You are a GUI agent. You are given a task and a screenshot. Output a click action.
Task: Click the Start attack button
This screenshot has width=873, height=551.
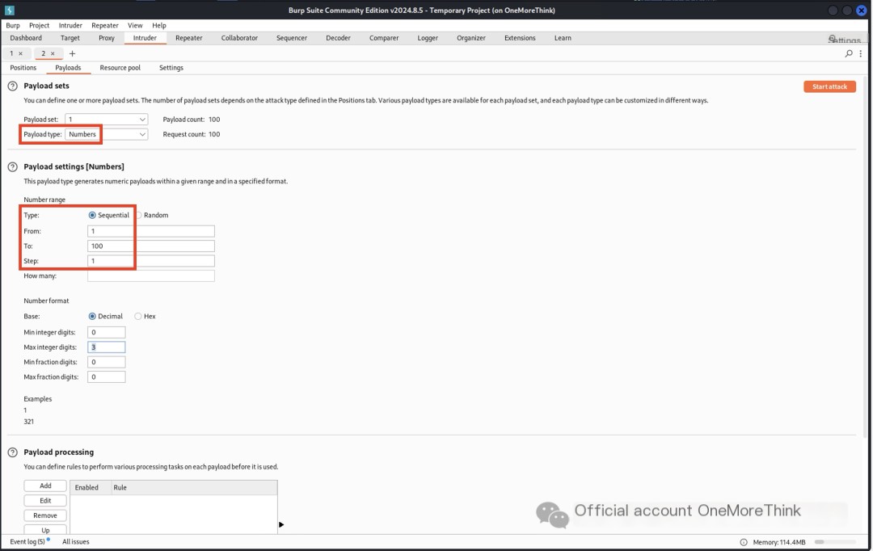coord(829,86)
